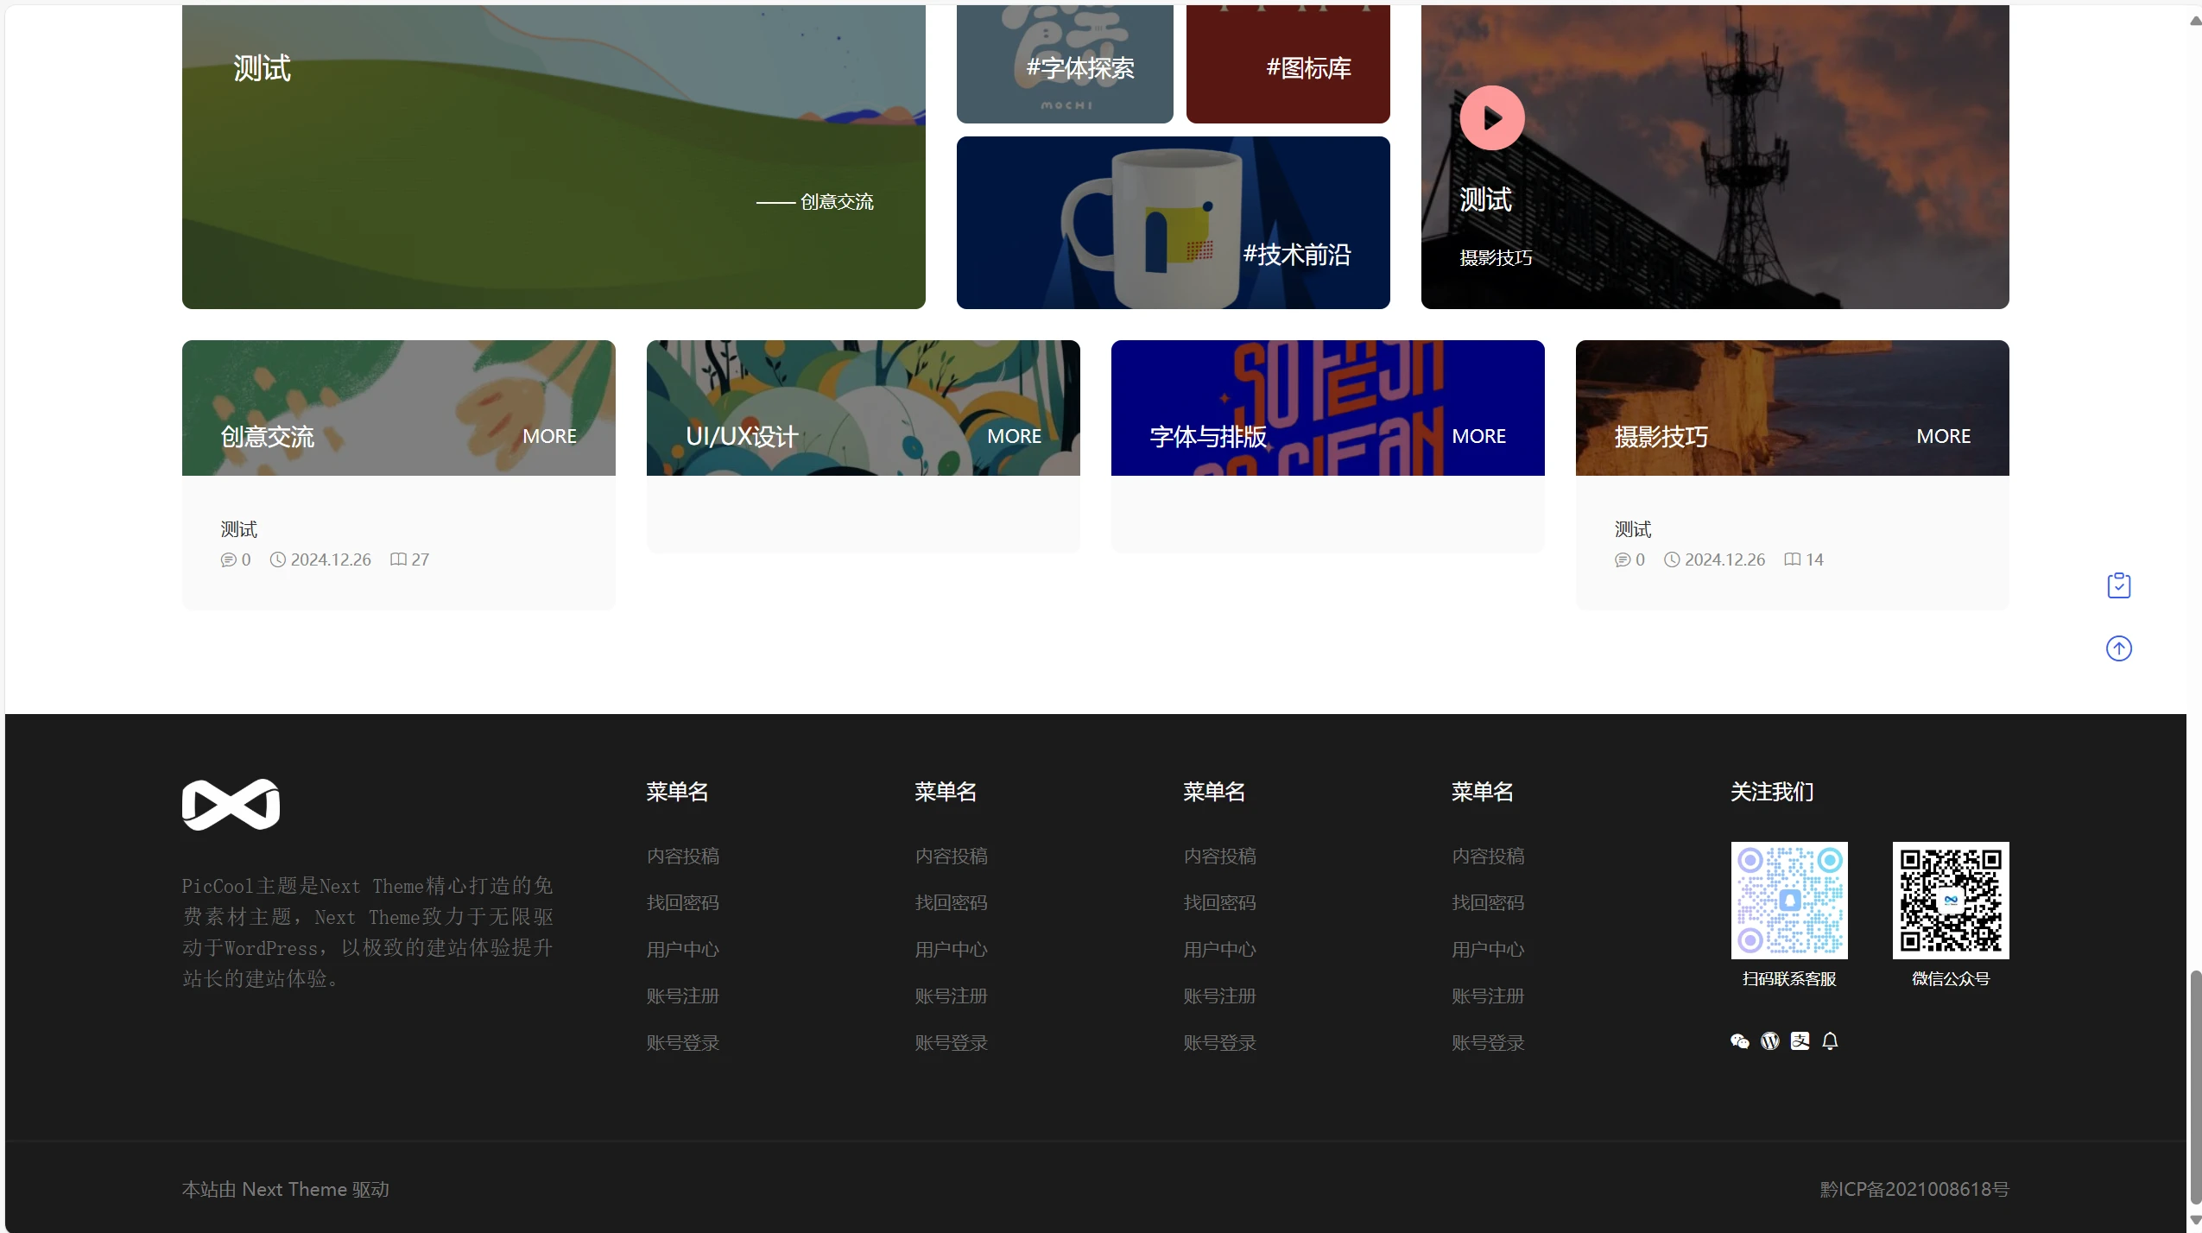Click the clipboard checklist icon on the right edge

(2120, 584)
